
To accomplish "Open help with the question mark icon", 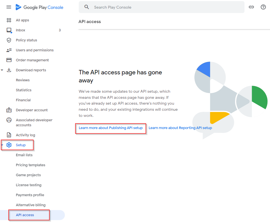I will pyautogui.click(x=263, y=7).
